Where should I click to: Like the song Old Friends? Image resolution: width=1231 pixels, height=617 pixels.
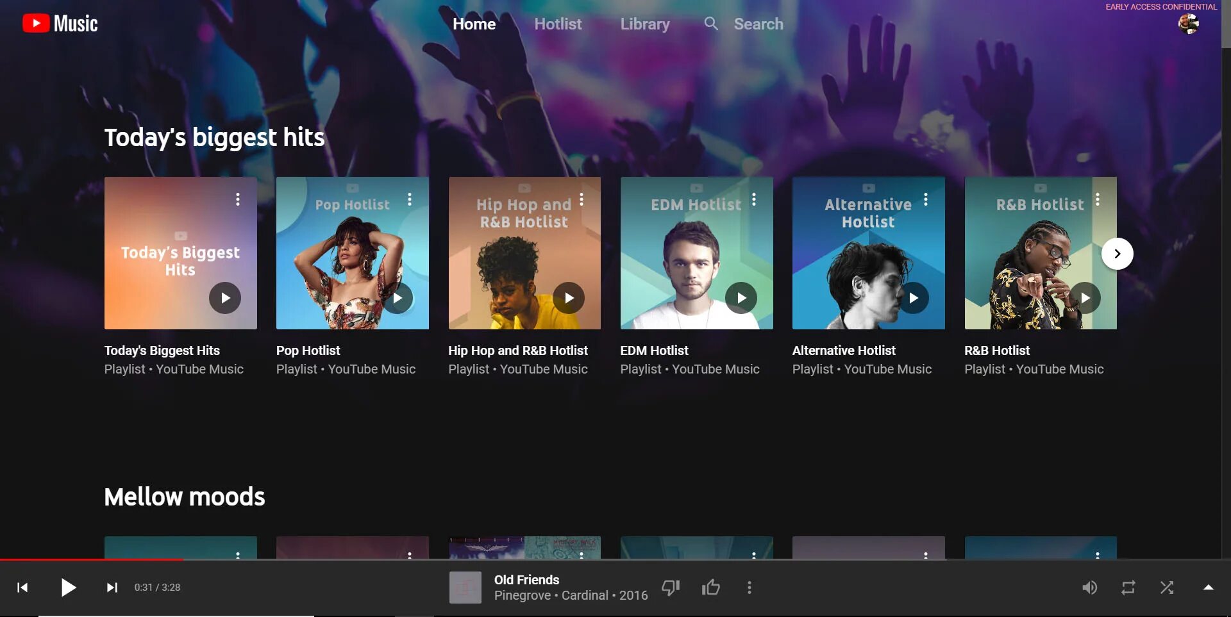711,588
